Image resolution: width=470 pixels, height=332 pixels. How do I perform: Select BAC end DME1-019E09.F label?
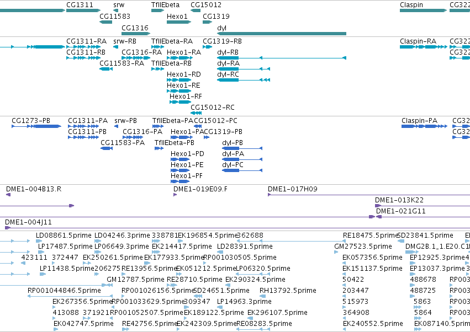tap(200, 189)
